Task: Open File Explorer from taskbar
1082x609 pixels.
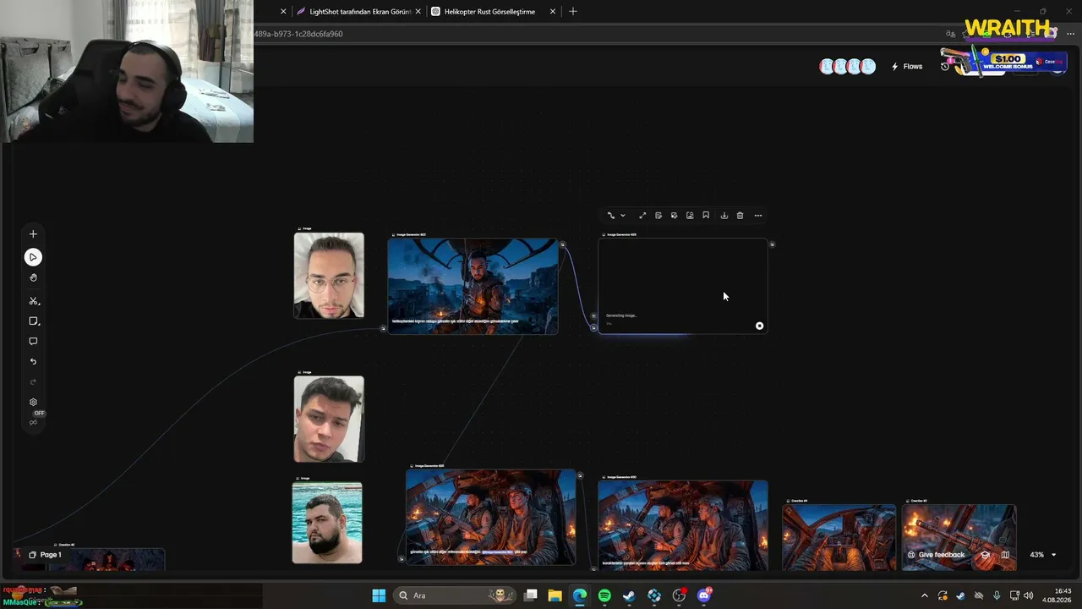Action: point(555,595)
